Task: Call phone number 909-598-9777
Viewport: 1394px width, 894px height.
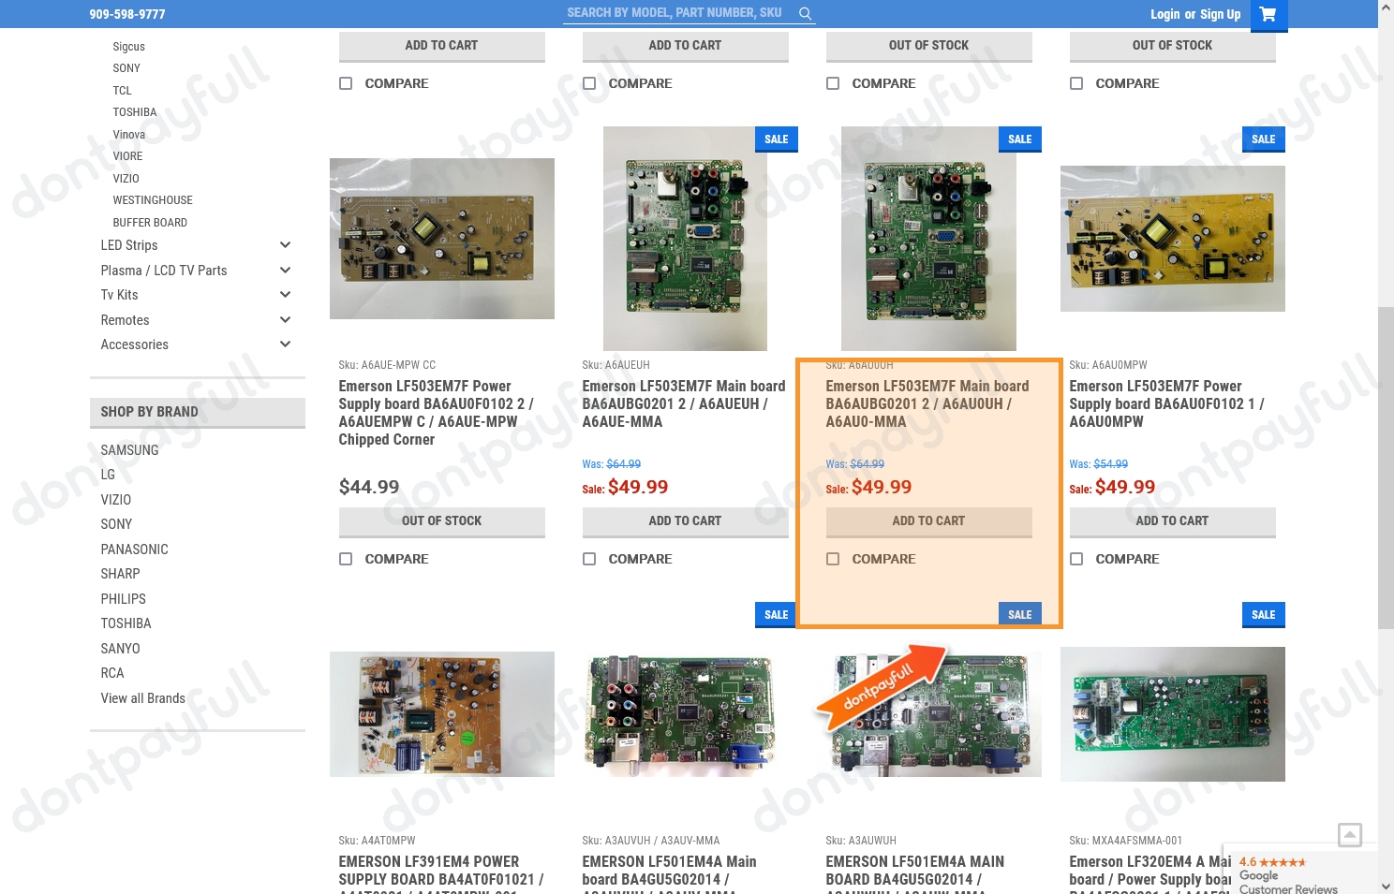Action: (127, 14)
